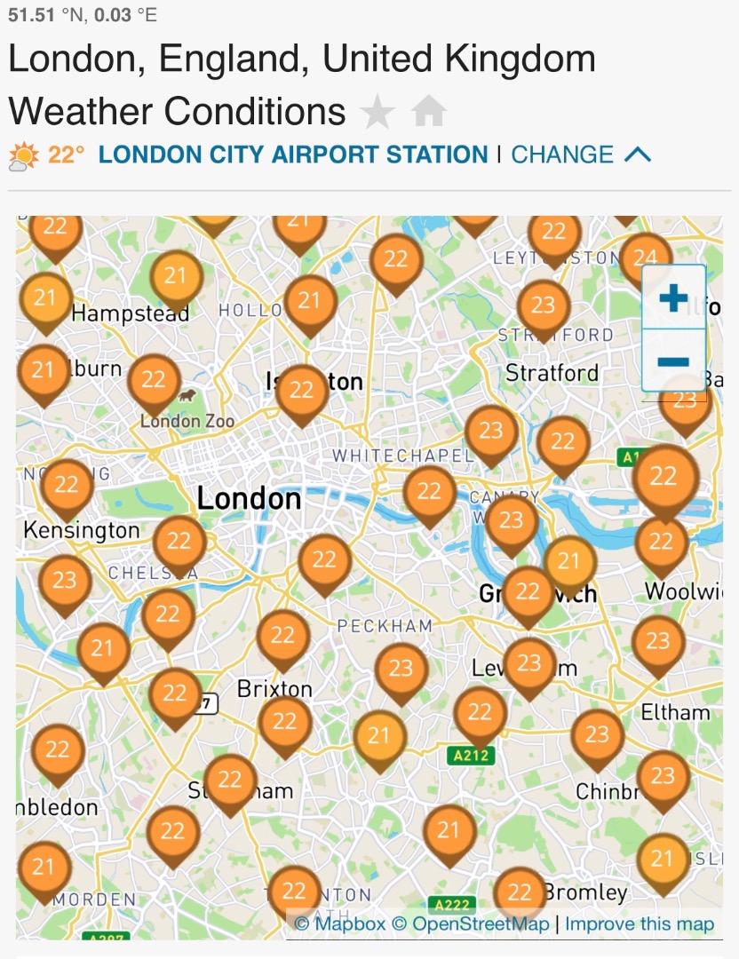This screenshot has width=739, height=959.
Task: Click CHANGE to switch weather station
Action: point(562,155)
